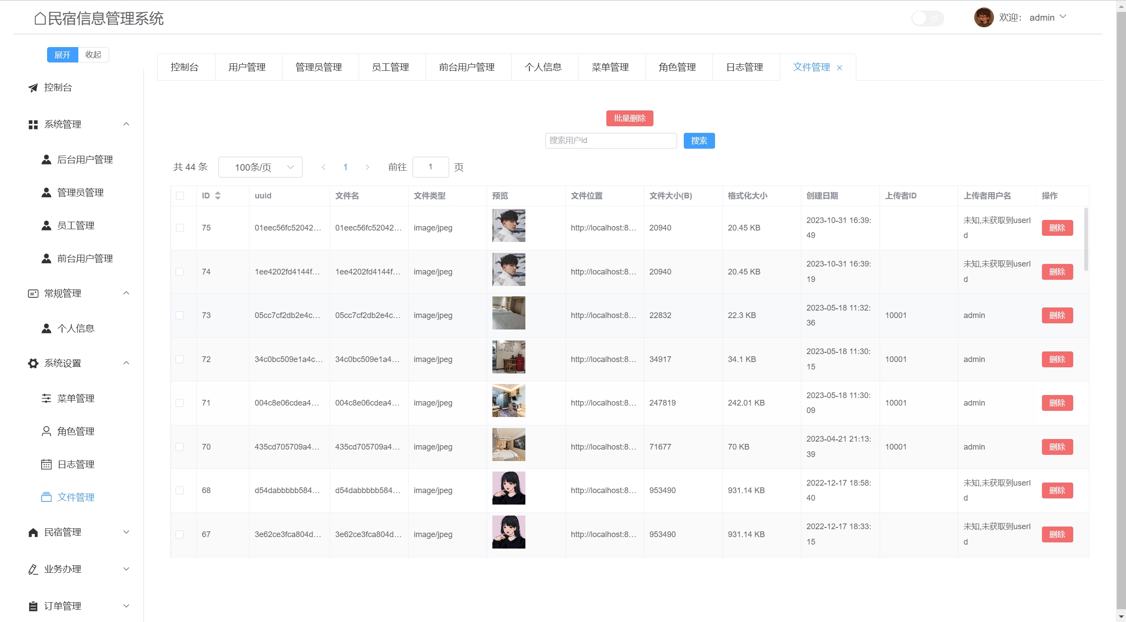The image size is (1126, 622).
Task: Open the 100条/页 page size dropdown
Action: (260, 167)
